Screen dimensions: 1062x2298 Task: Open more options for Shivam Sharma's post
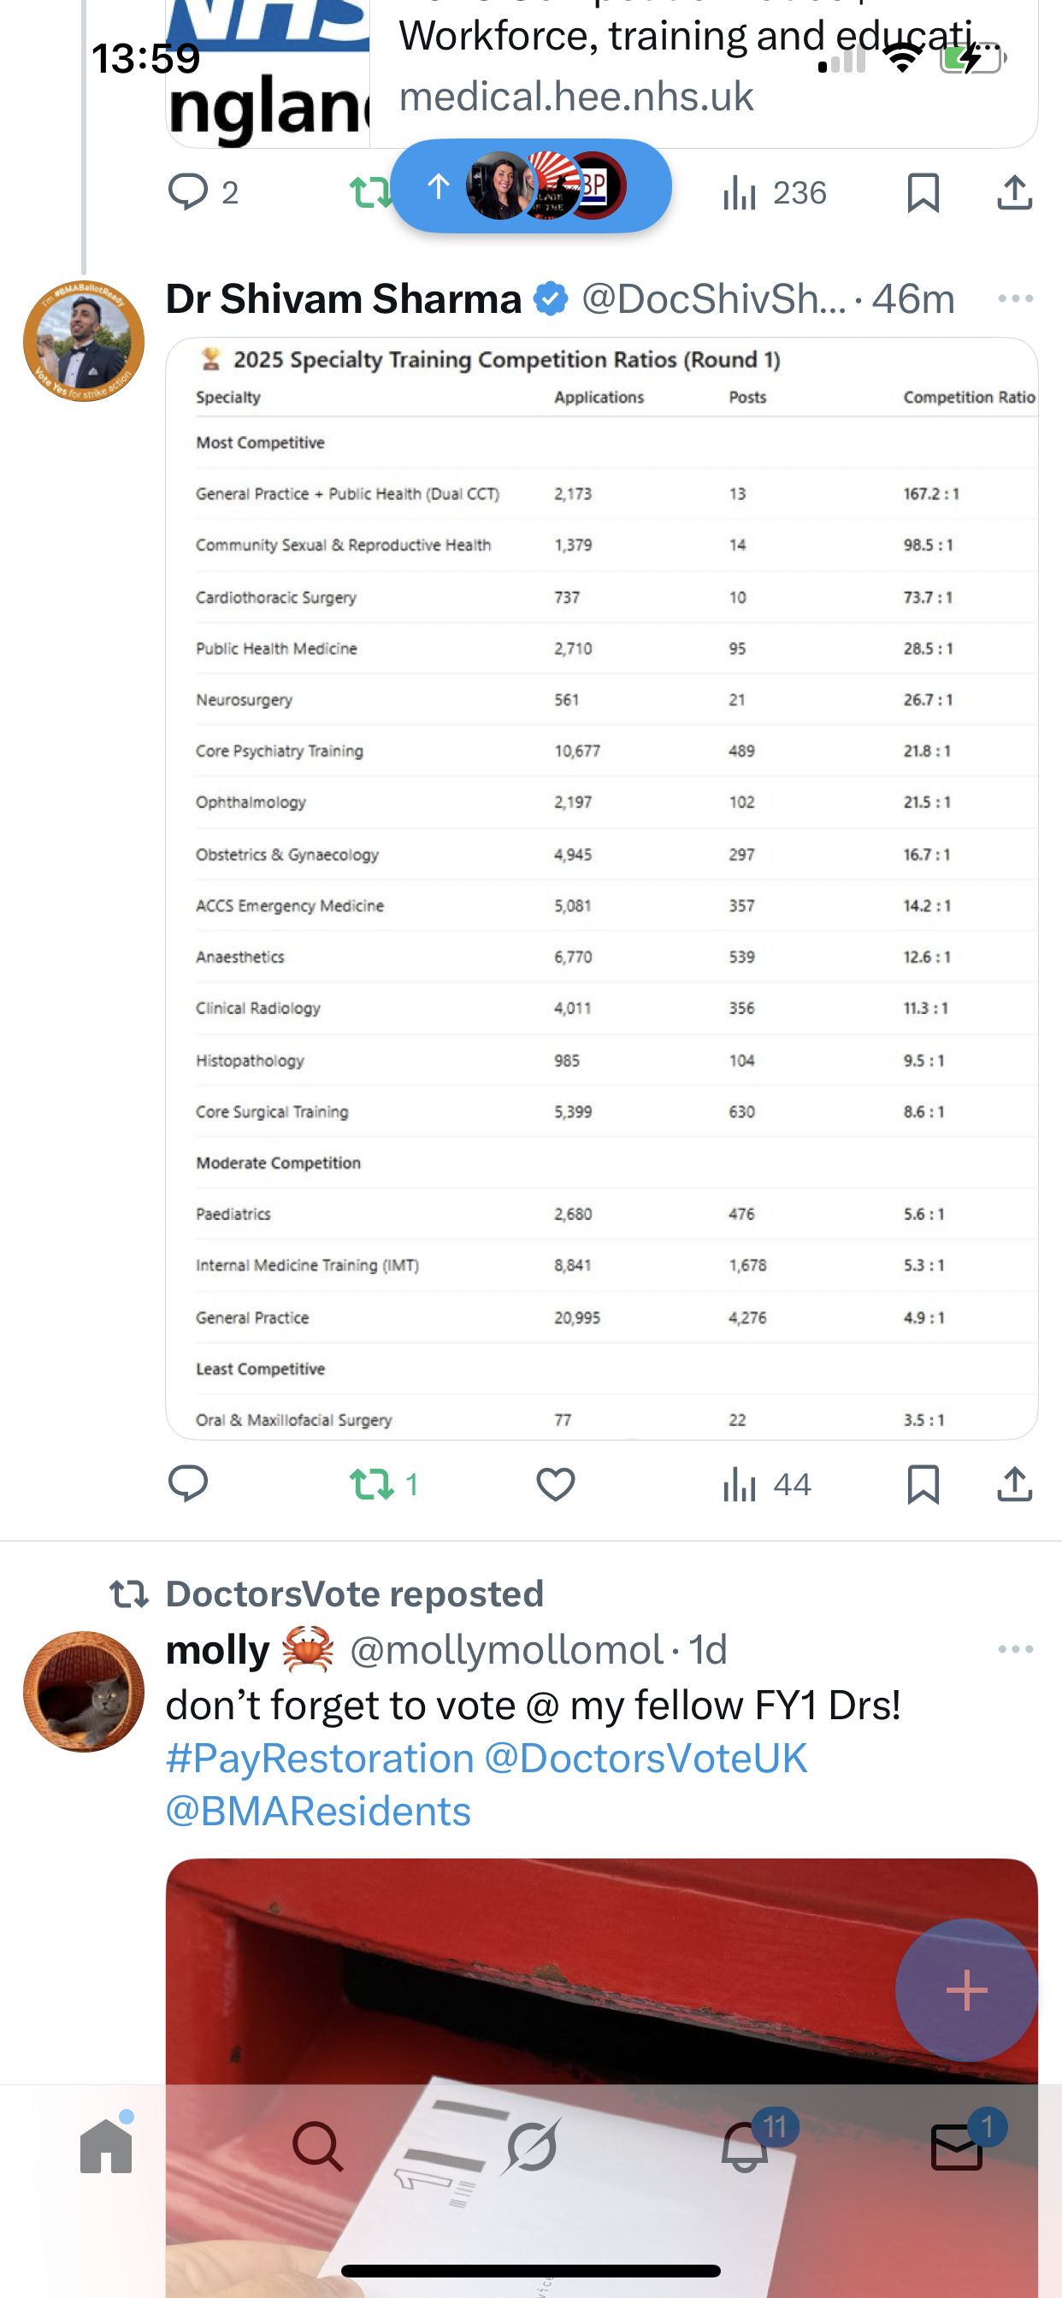tap(1015, 299)
